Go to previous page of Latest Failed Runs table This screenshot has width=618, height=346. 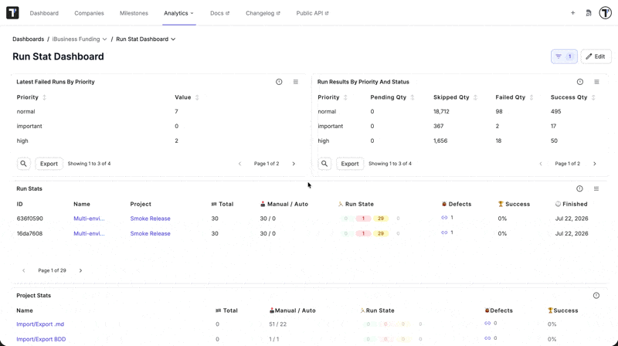coord(239,164)
